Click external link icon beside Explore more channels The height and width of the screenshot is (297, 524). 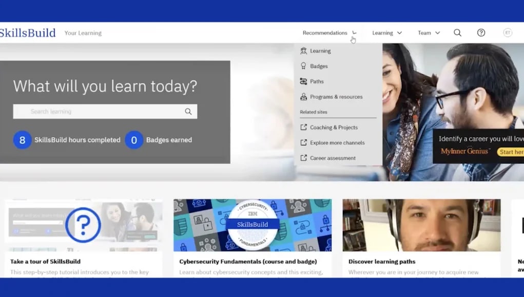(303, 143)
